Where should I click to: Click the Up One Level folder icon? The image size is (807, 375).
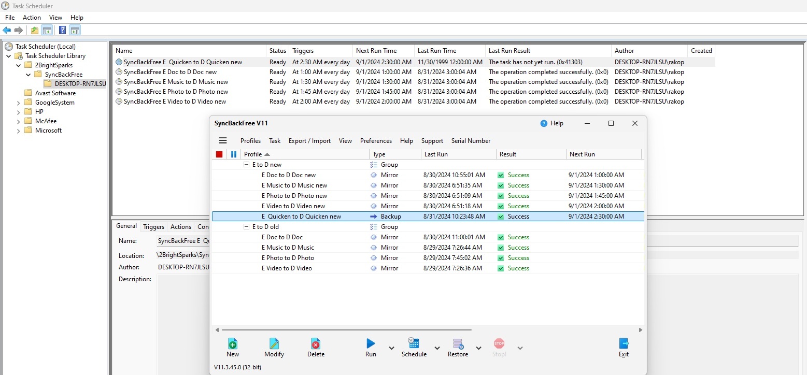point(35,31)
